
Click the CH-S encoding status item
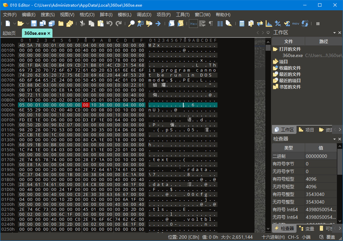(293, 237)
